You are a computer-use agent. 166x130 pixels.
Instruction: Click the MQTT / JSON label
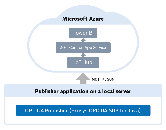coord(103,79)
